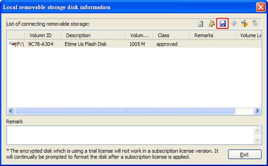Viewport: 268px width, 166px height.
Task: Close the disk information dialog window
Action: pyautogui.click(x=261, y=7)
